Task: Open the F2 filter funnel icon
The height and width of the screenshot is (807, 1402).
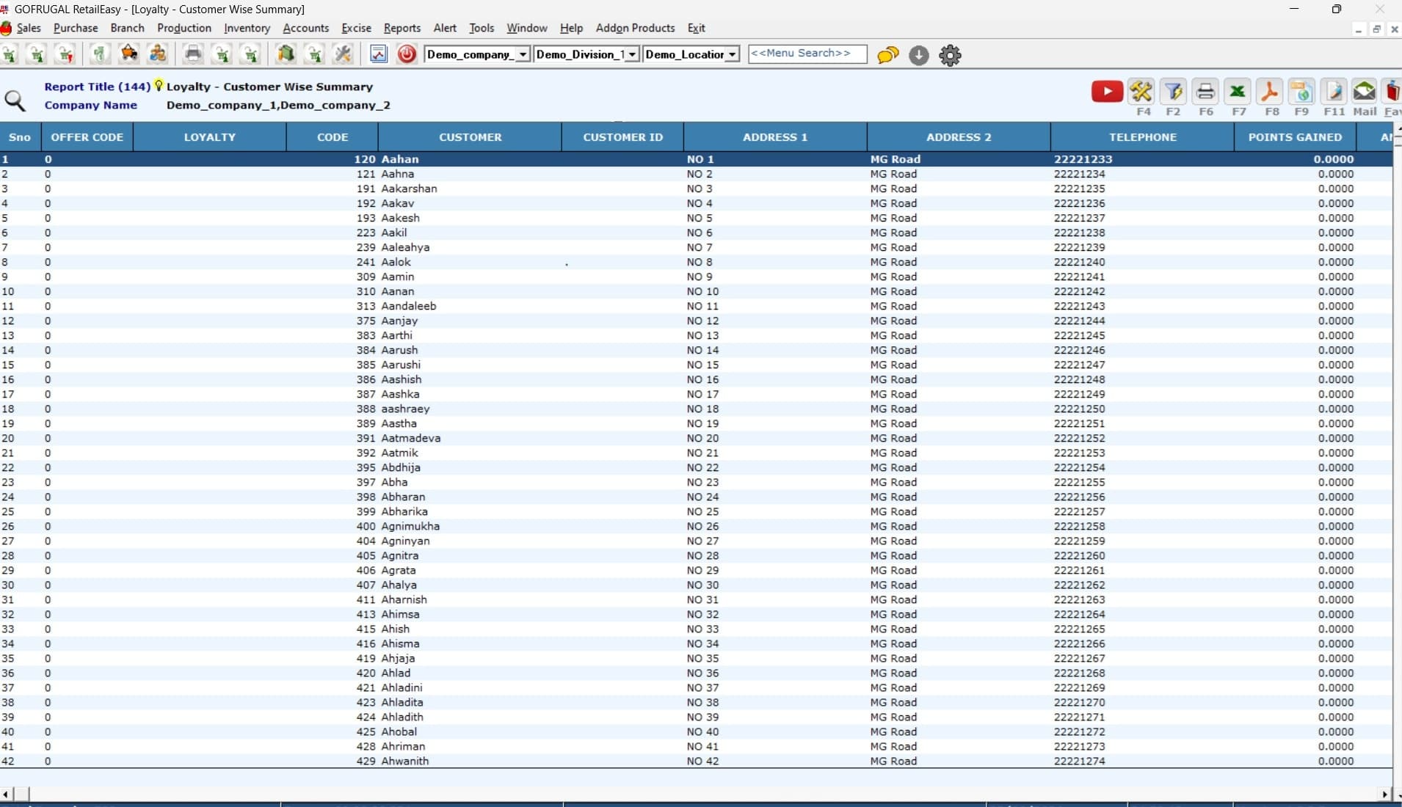Action: [1173, 92]
